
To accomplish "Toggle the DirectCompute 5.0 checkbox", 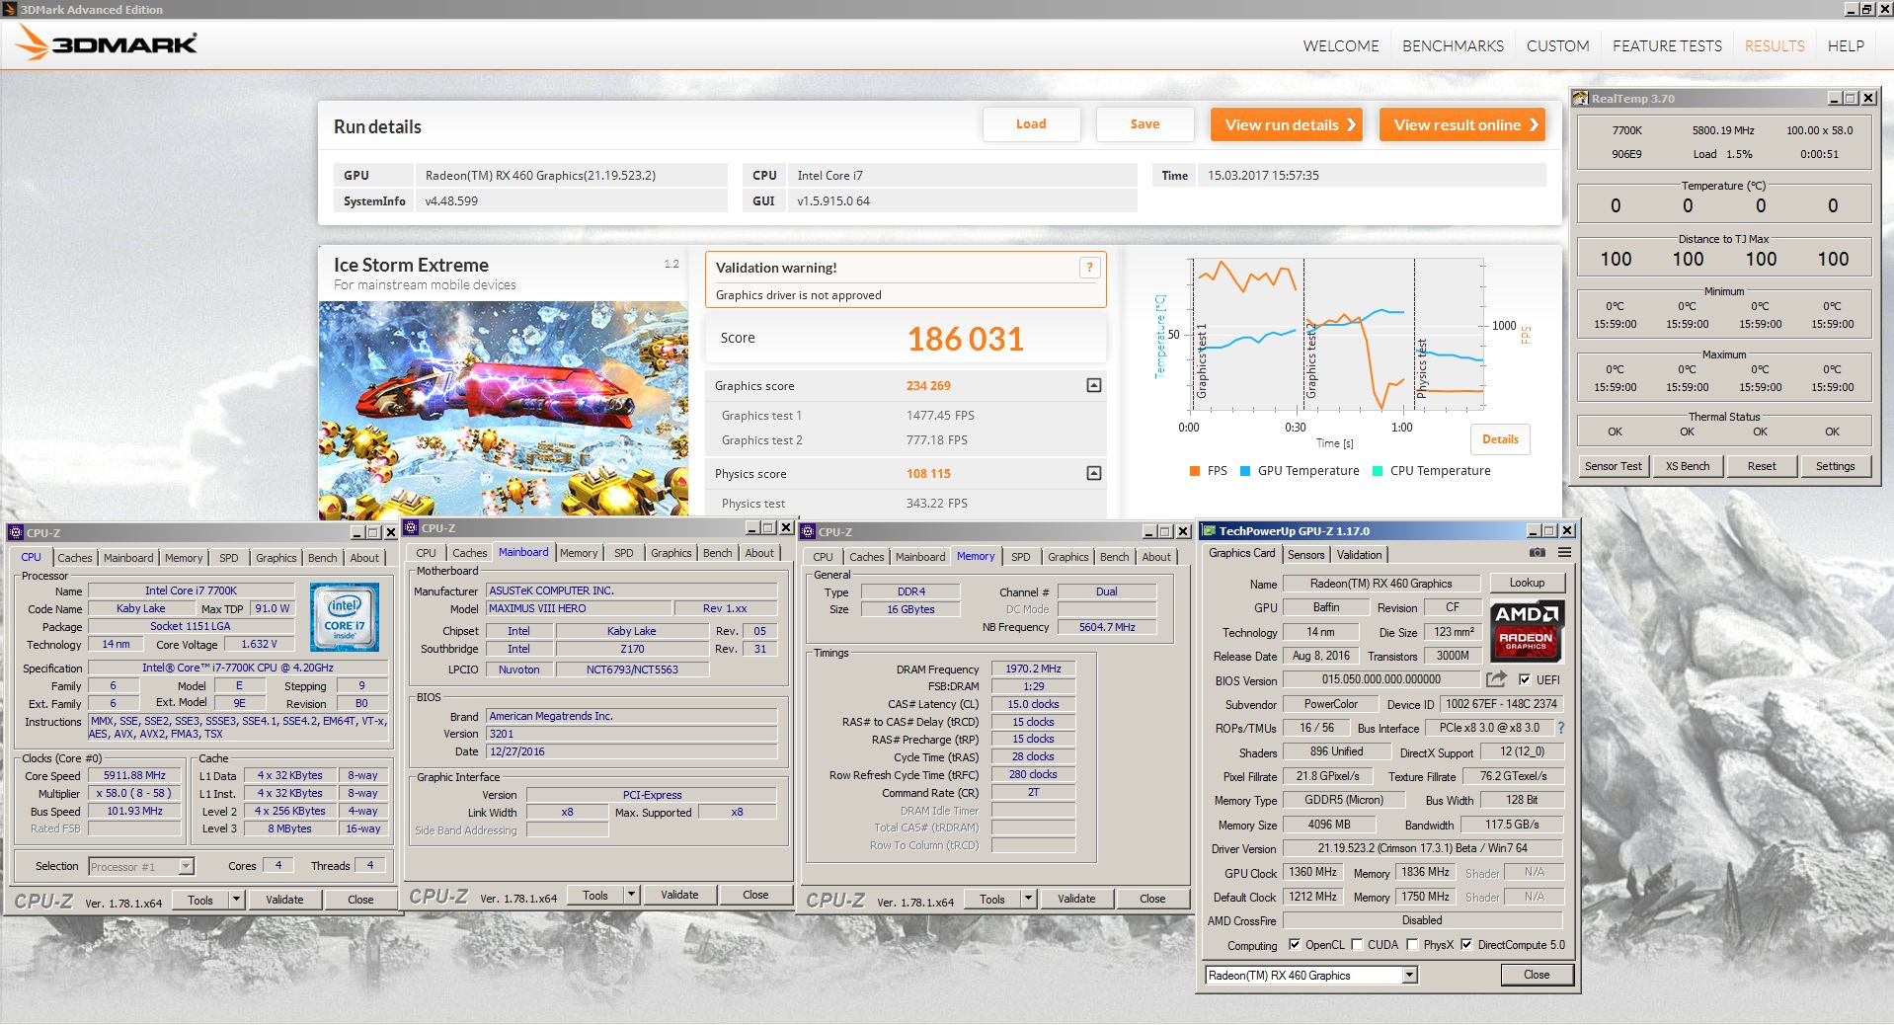I will 1466,944.
